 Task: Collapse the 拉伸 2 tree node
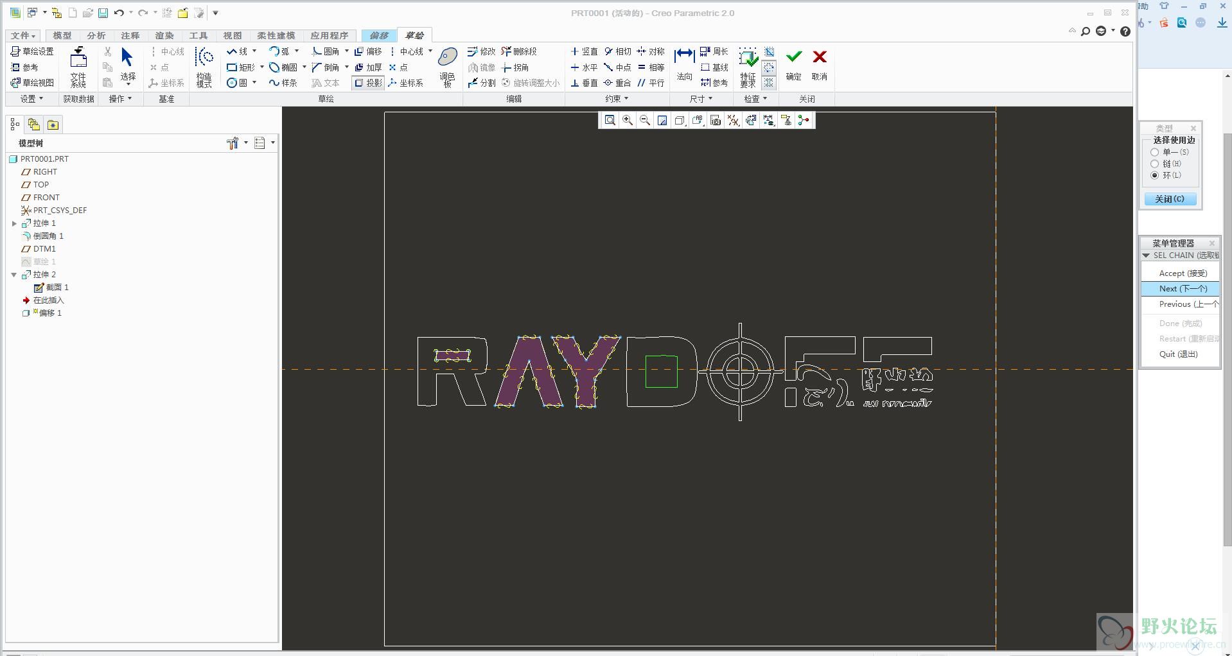(14, 275)
